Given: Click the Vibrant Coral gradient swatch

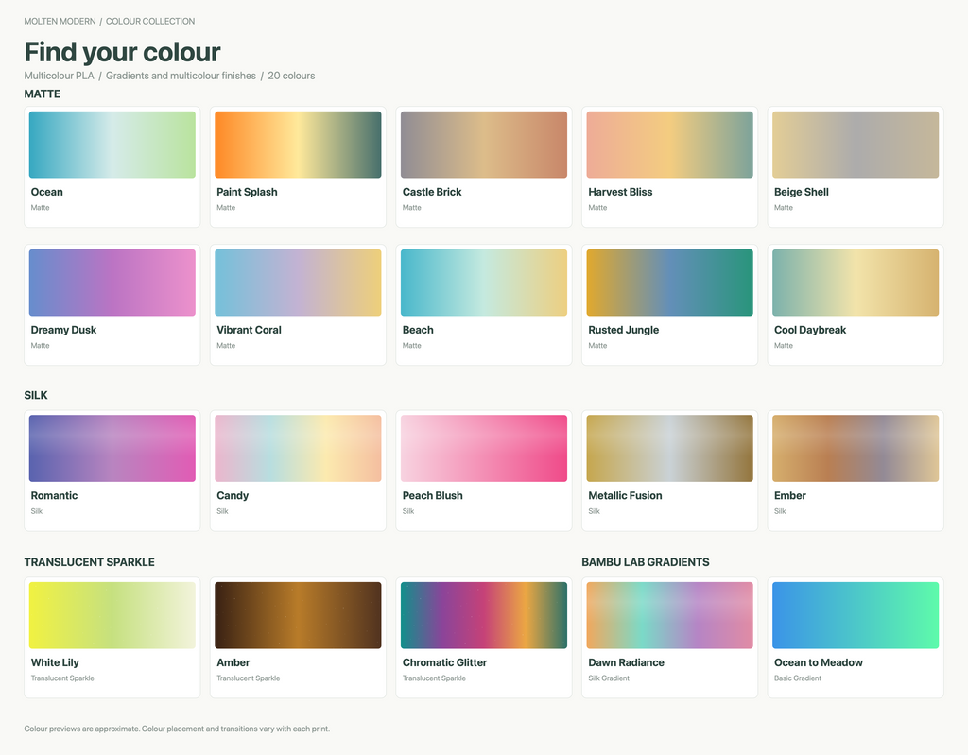Looking at the screenshot, I should pyautogui.click(x=298, y=283).
